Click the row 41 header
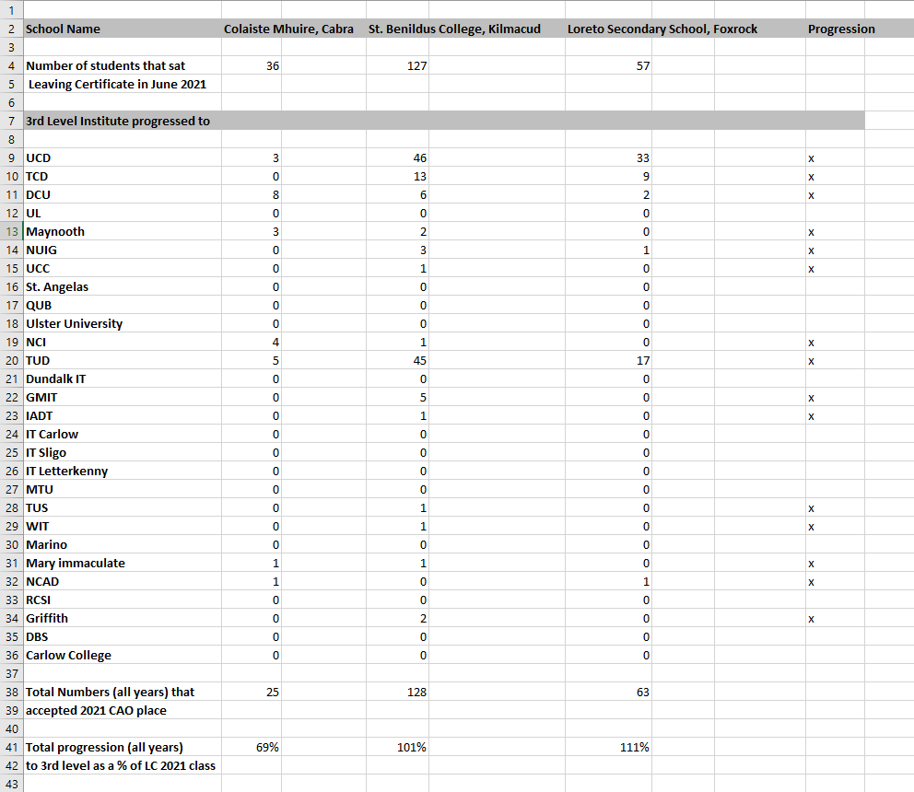Viewport: 914px width, 792px height. [x=11, y=747]
